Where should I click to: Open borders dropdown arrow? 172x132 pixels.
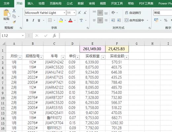pos(54,20)
